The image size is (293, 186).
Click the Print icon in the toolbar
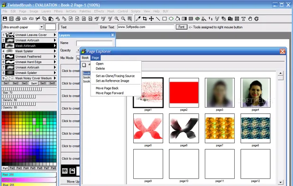pyautogui.click(x=18, y=18)
